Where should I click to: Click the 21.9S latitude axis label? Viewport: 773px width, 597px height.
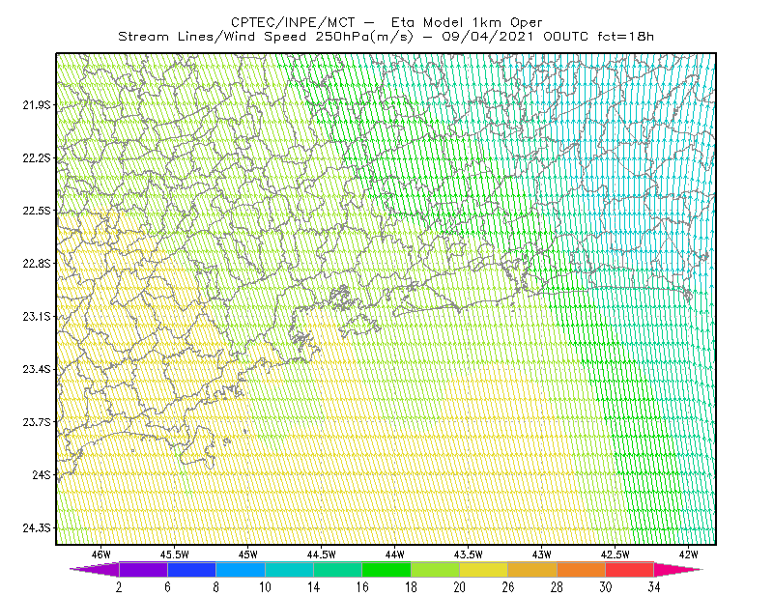pyautogui.click(x=37, y=105)
